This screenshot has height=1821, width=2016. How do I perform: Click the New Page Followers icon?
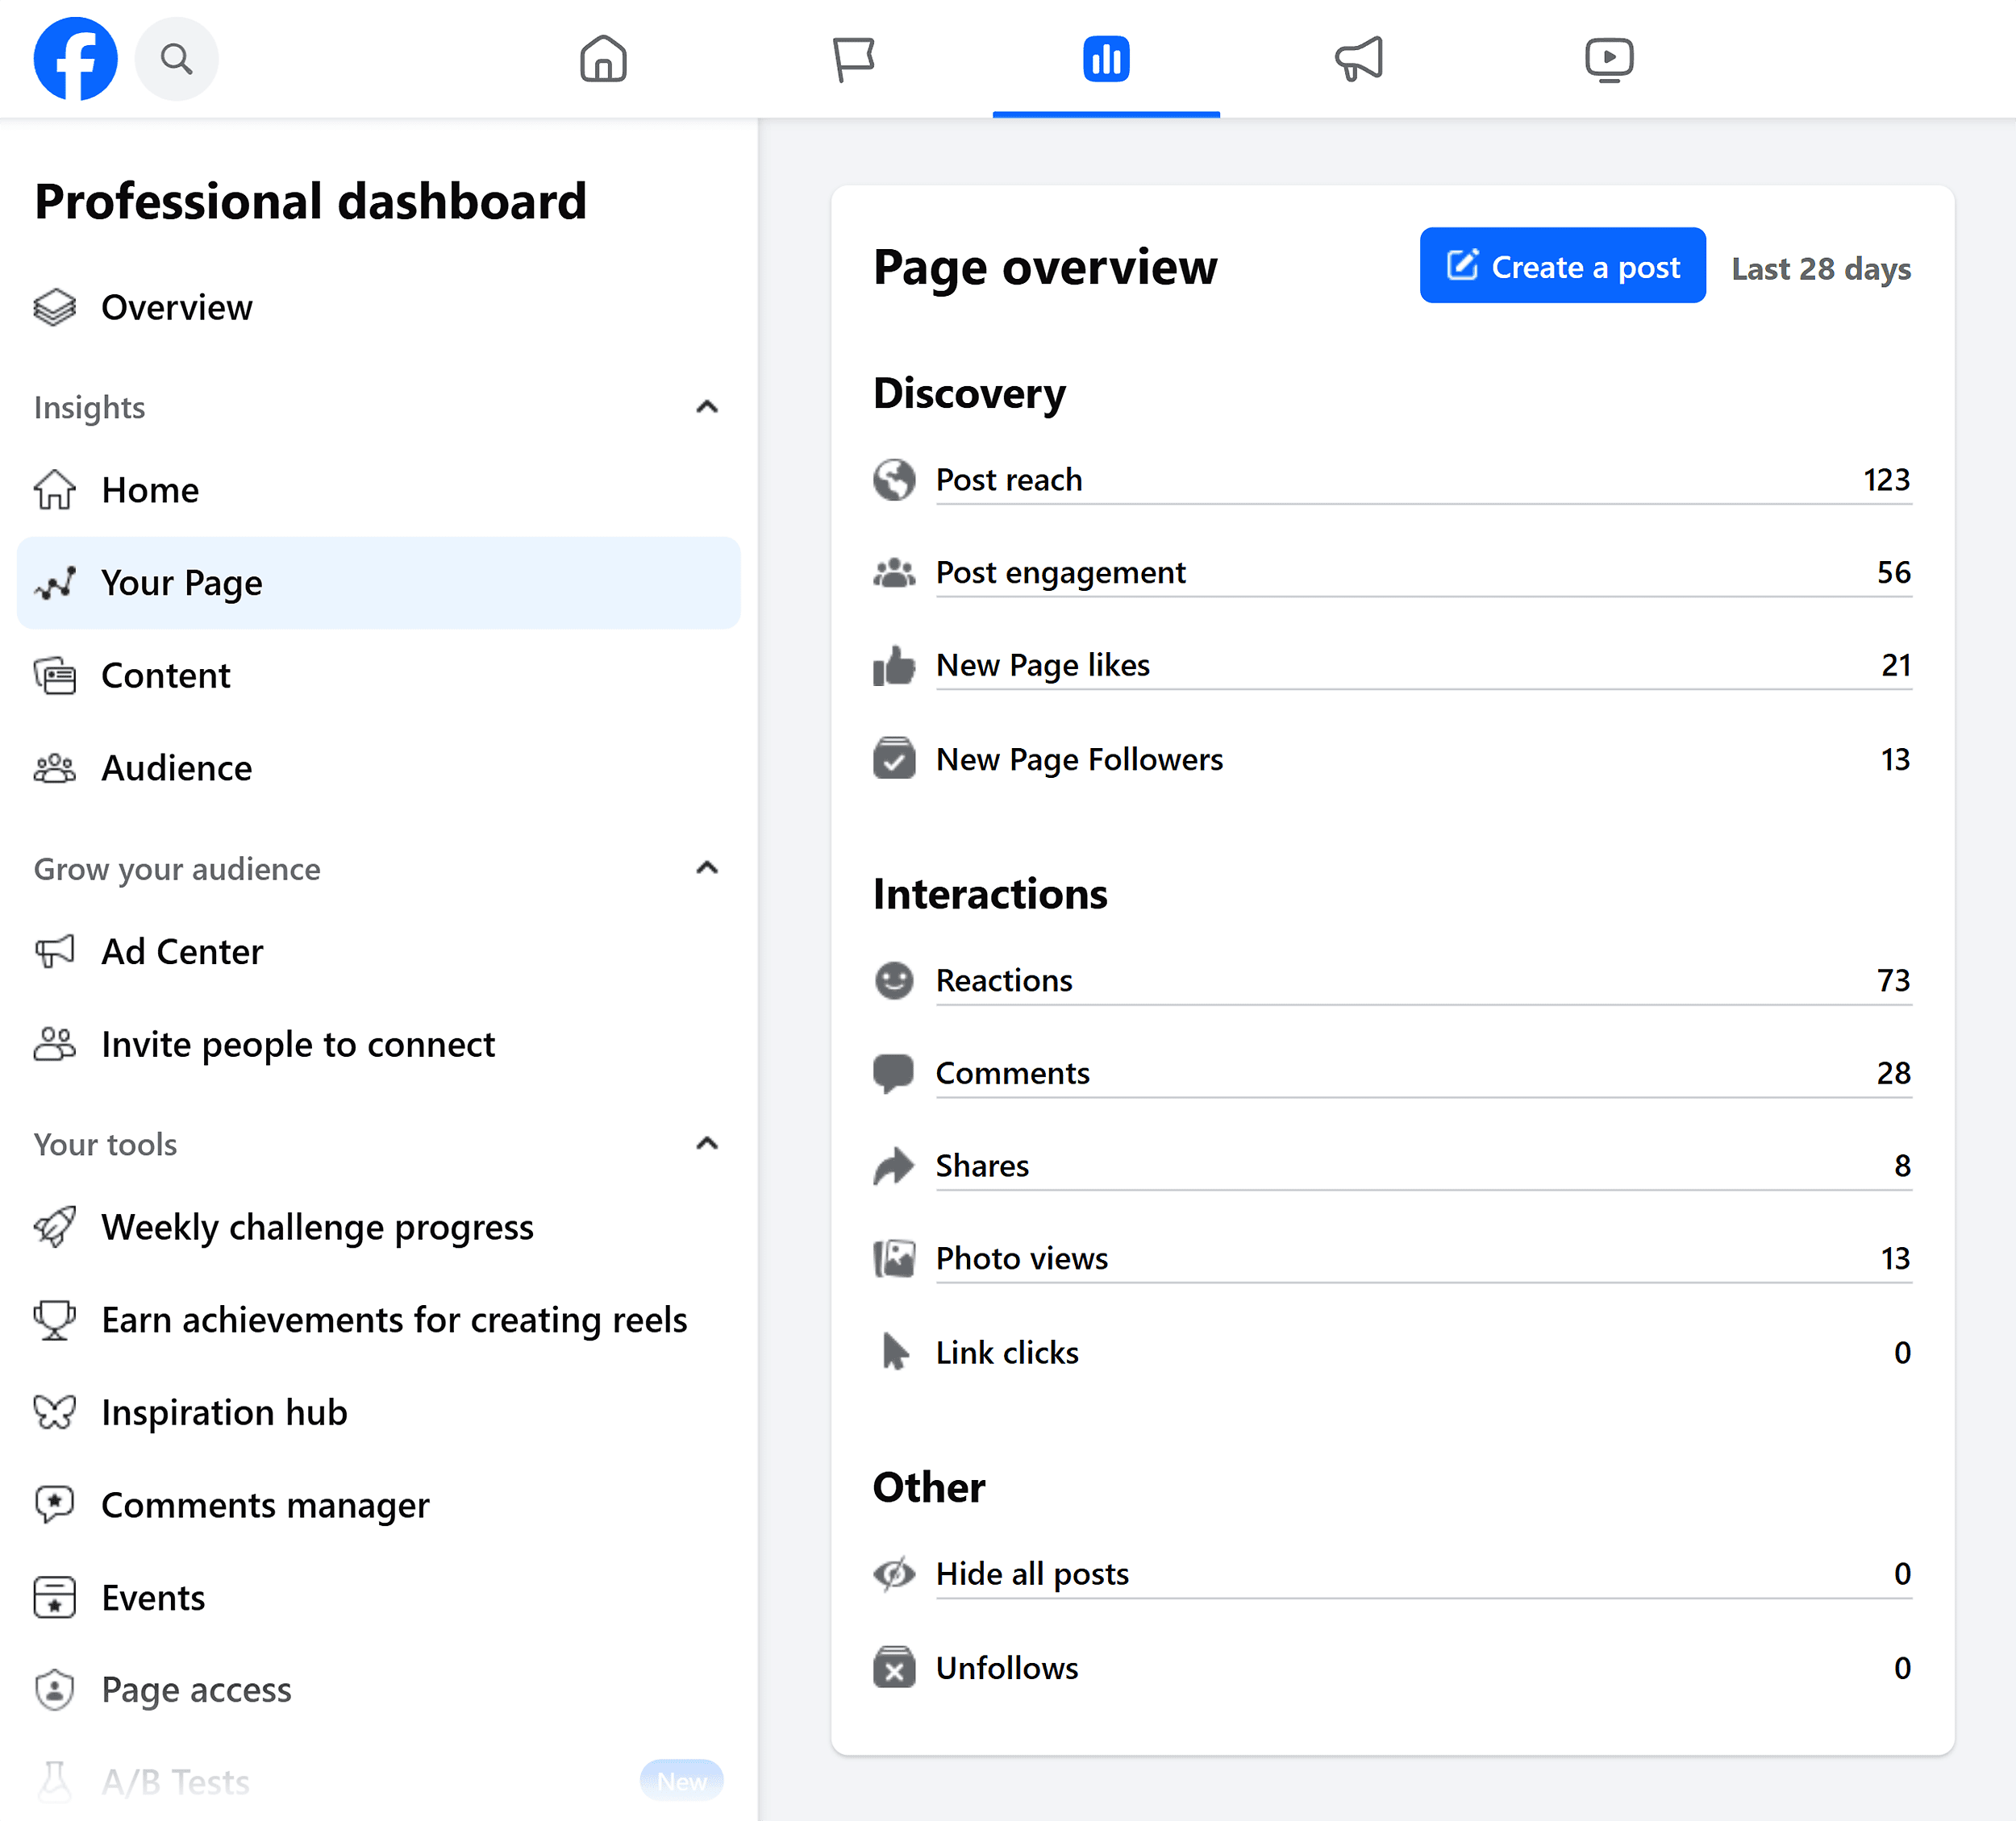896,759
